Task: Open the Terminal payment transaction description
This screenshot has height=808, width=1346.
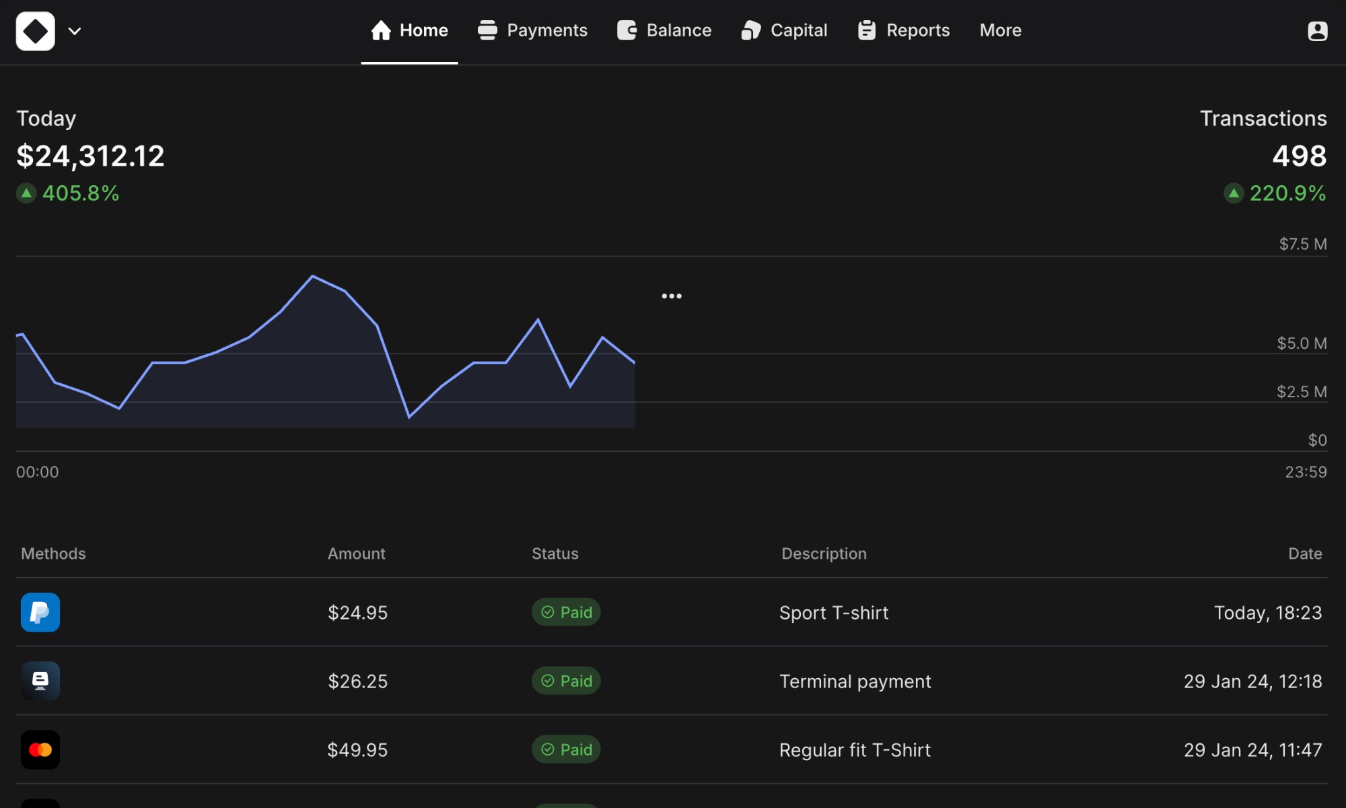Action: (x=855, y=681)
